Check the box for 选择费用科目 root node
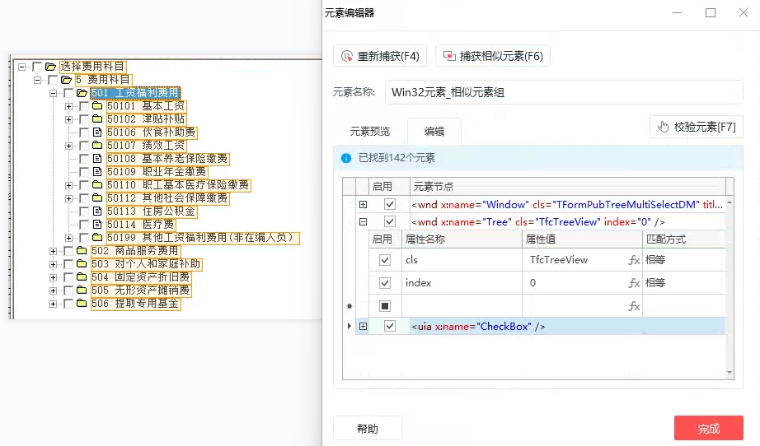760x446 pixels. pos(37,67)
